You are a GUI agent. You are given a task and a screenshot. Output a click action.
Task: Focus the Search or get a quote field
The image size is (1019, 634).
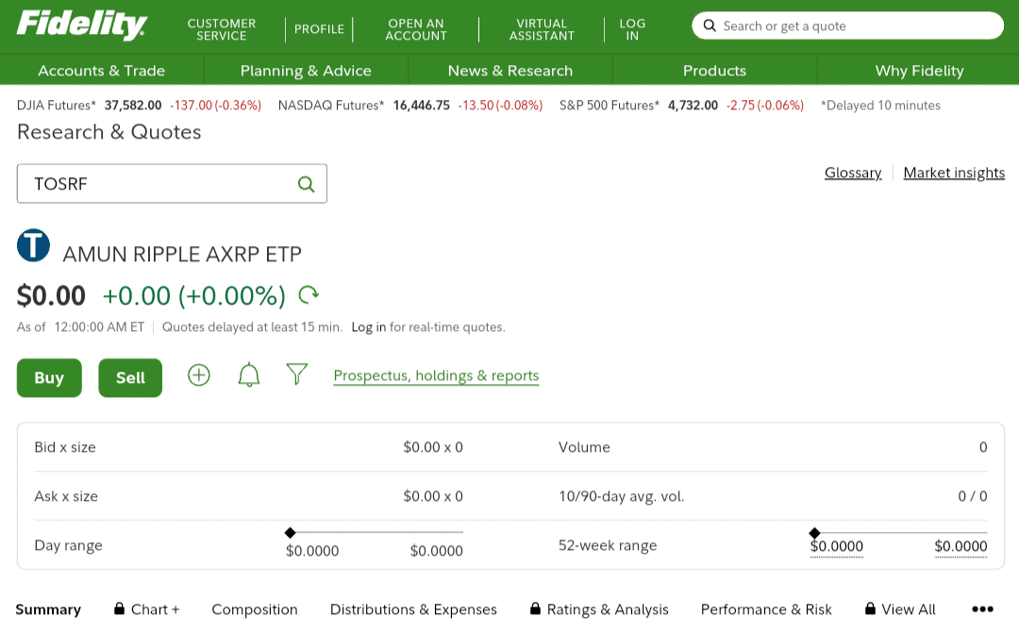pos(848,26)
